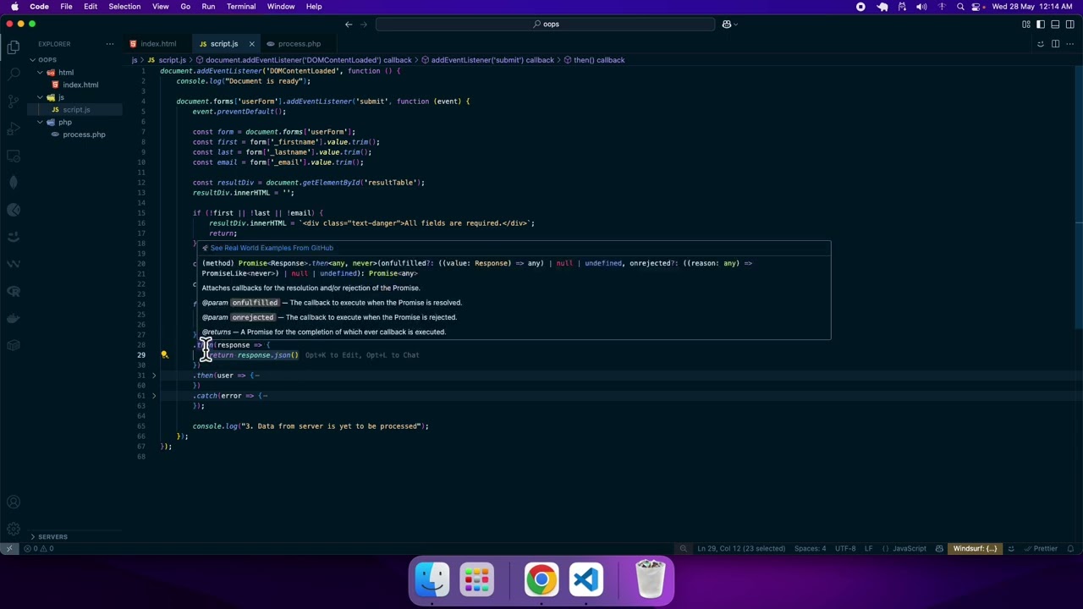Open Trash from the Dock
Viewport: 1083px width, 609px height.
coord(650,580)
